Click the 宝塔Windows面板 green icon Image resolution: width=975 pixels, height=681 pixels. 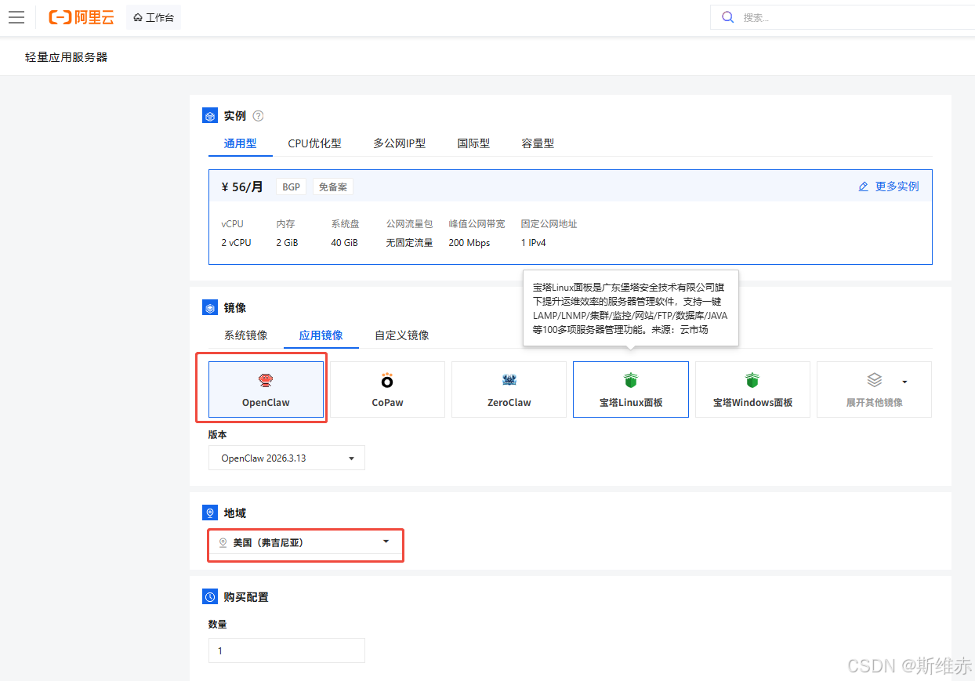(752, 381)
